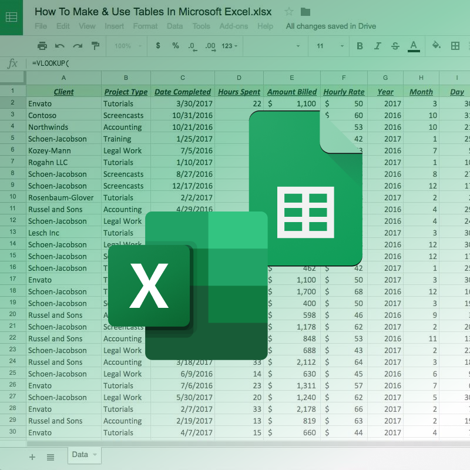Screen dimensions: 470x470
Task: Open the Data menu
Action: point(174,26)
